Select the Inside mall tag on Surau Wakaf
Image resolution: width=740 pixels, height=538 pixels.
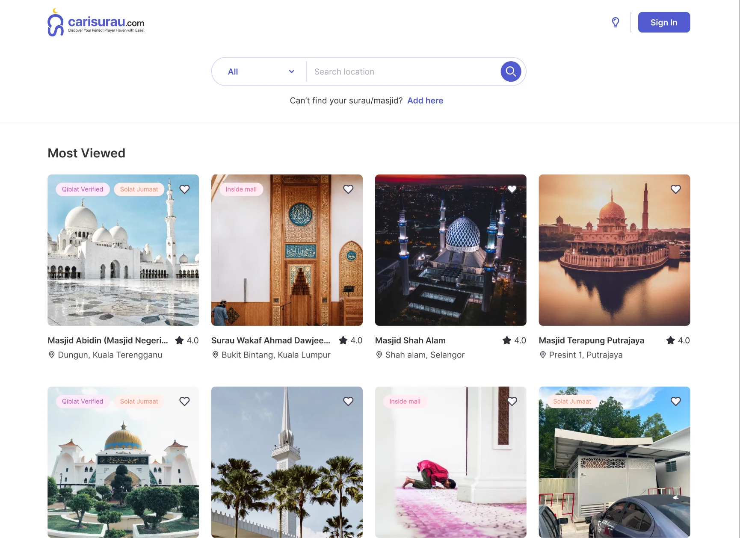(241, 189)
